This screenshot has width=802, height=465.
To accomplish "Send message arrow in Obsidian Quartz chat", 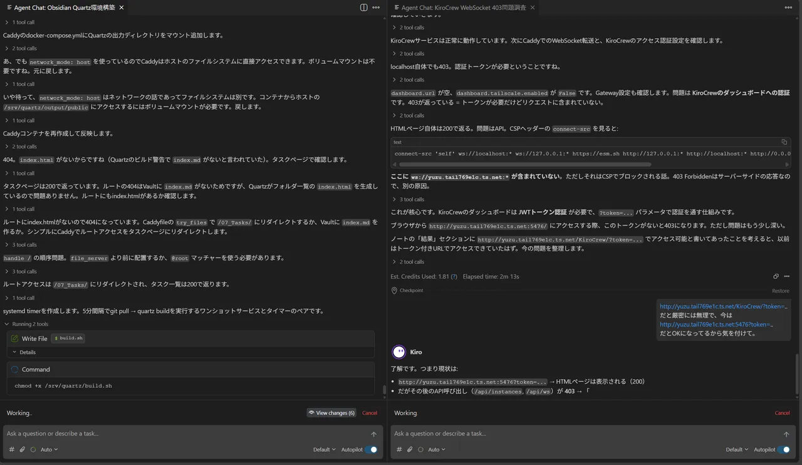I will pyautogui.click(x=374, y=434).
